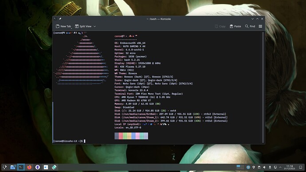The image size is (306, 172).
Task: Click the text "Shell: bash 5.2.21"
Action: click(127, 60)
